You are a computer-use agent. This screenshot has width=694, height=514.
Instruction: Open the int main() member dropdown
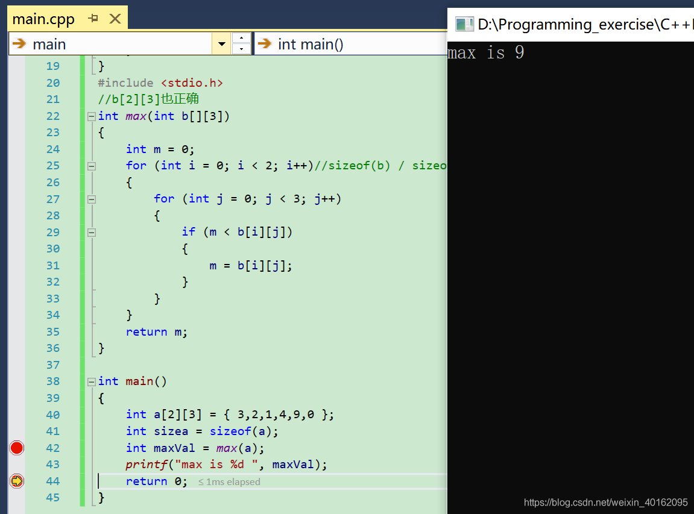coord(350,44)
